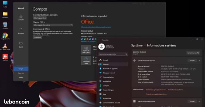Screen dimensions: 205x107
Task: Select Nouveau document icon in Word sidebar
Action: 21,31
